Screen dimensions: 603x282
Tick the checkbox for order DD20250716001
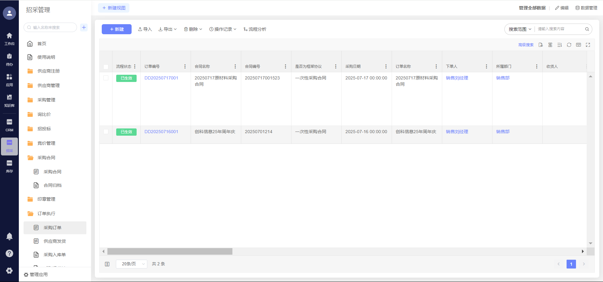tap(106, 132)
